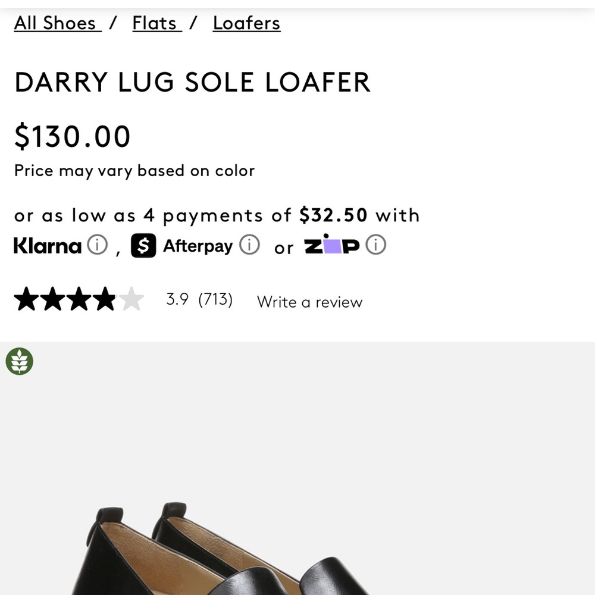
Task: Click the price may vary notice
Action: coord(134,171)
